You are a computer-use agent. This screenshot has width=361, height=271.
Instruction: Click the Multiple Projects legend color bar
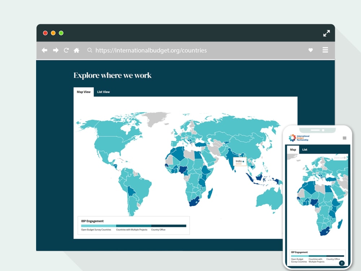point(134,226)
